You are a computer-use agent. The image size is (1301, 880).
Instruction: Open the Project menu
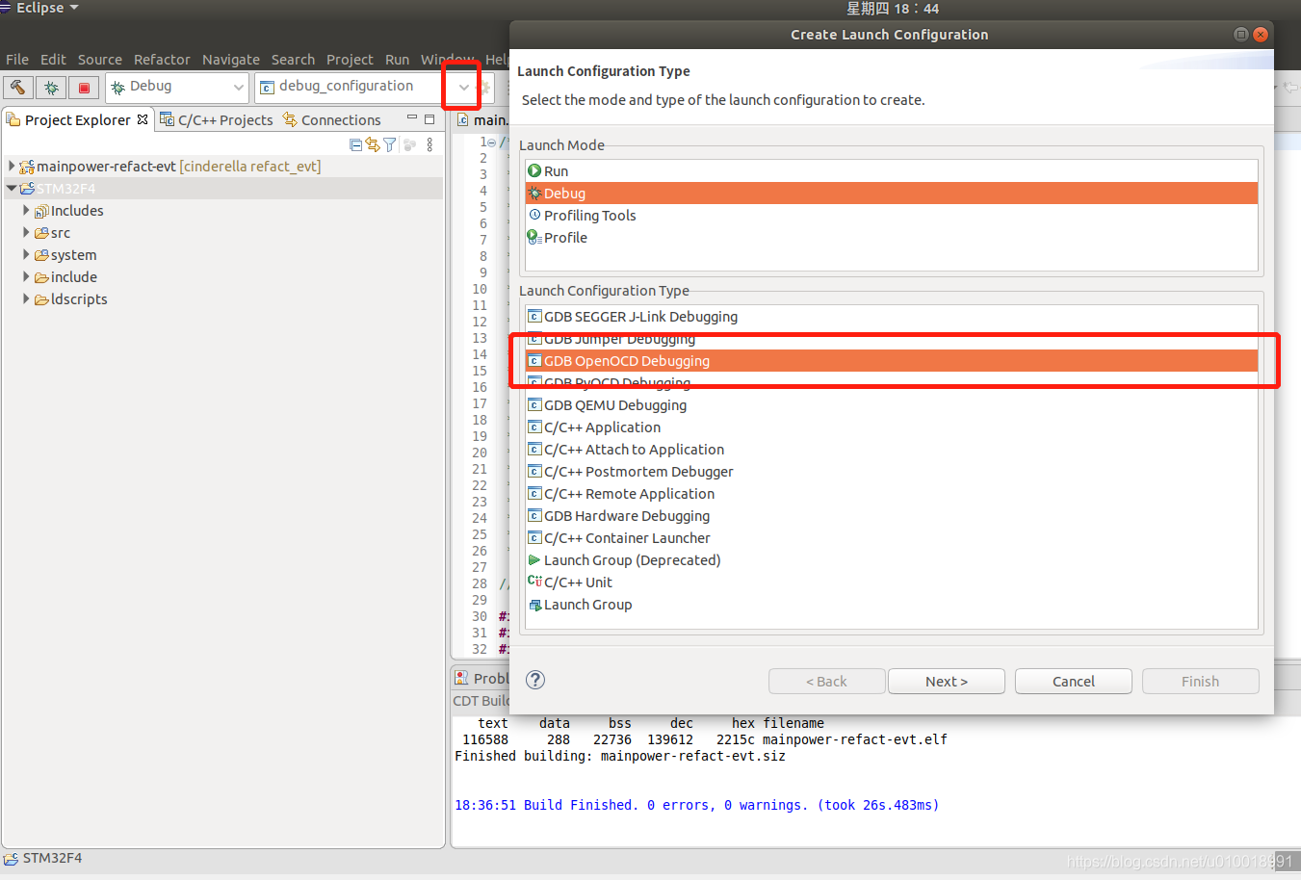(x=350, y=60)
